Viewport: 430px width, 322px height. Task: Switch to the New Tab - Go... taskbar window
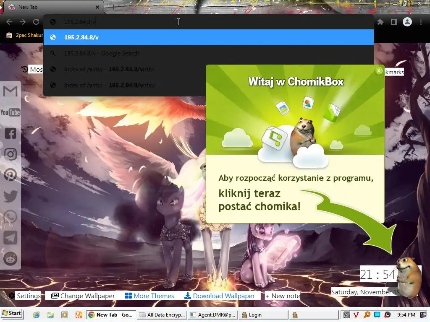(111, 315)
